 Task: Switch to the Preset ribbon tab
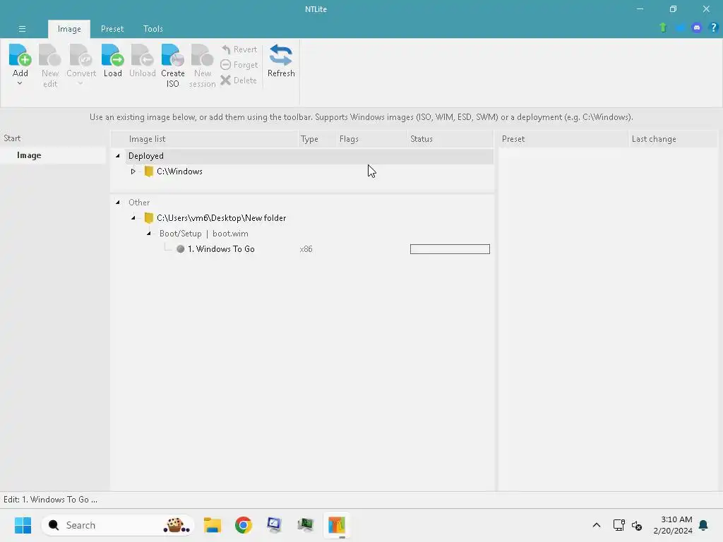tap(112, 28)
